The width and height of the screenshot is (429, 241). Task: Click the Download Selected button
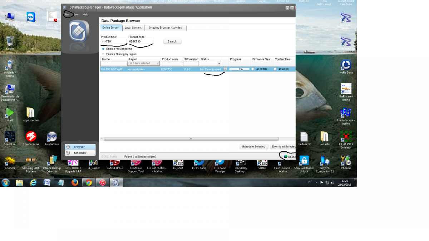(283, 146)
